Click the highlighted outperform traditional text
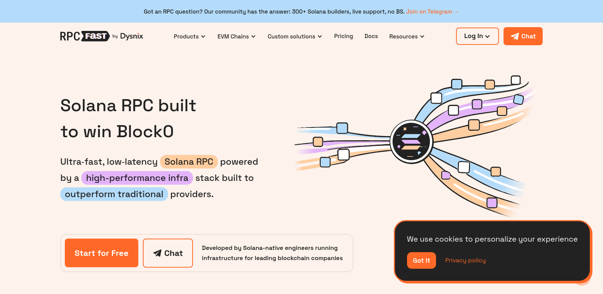The width and height of the screenshot is (603, 294). [x=114, y=194]
